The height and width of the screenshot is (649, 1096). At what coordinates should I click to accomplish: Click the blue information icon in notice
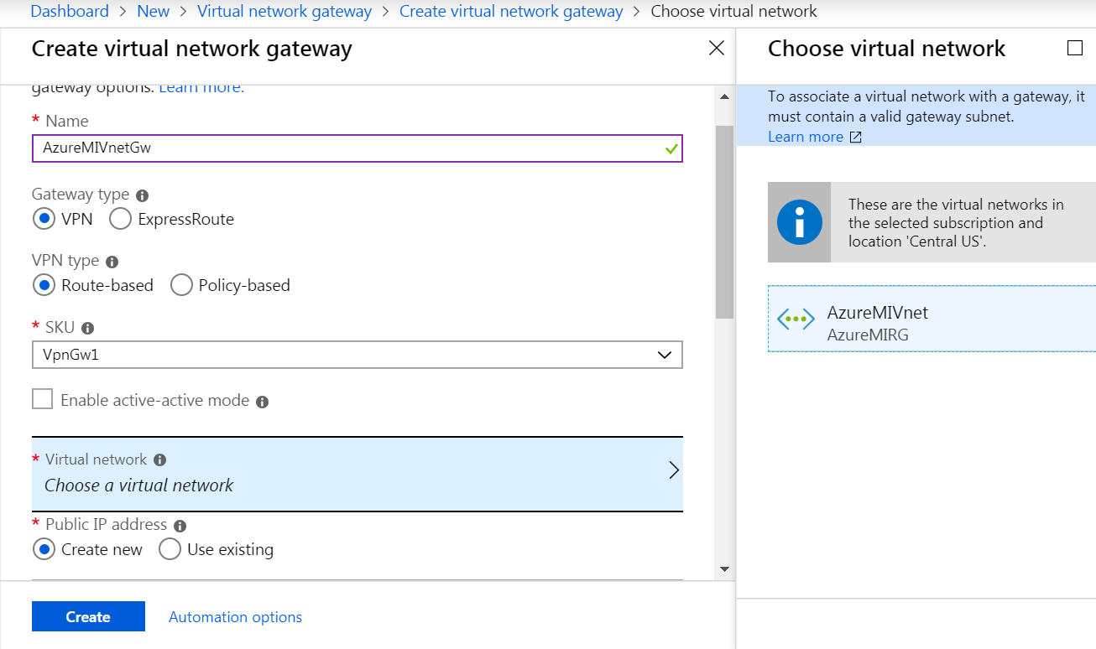[x=799, y=222]
